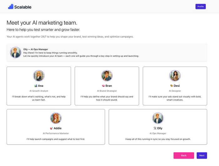
Task: Click the AI Designer role label
Action: 175,91
